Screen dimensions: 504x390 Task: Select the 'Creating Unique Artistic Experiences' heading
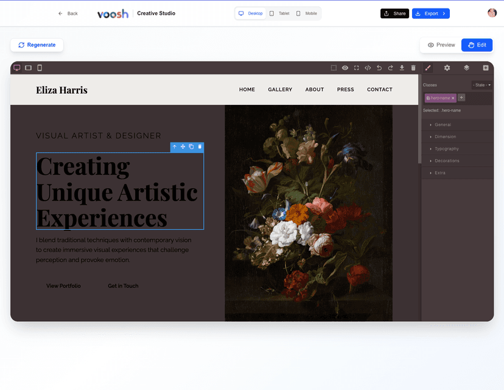click(120, 191)
